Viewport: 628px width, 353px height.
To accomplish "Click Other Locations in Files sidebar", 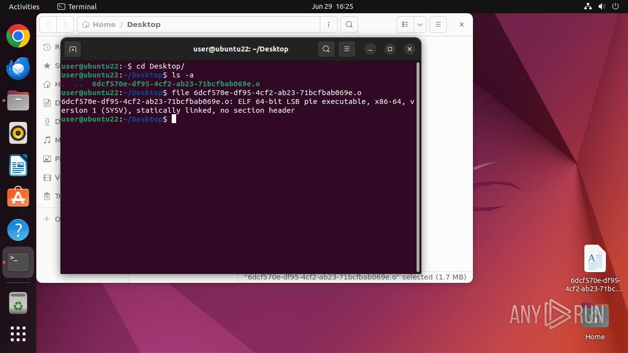I will tap(51, 219).
